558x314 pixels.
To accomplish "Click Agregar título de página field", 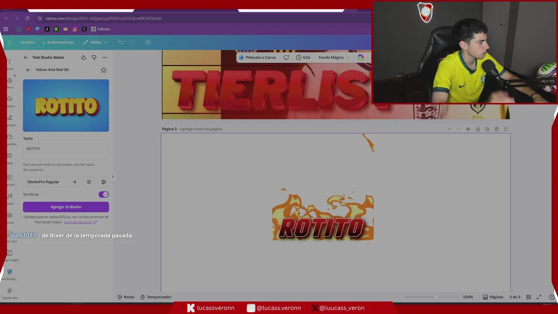I will click(x=201, y=129).
